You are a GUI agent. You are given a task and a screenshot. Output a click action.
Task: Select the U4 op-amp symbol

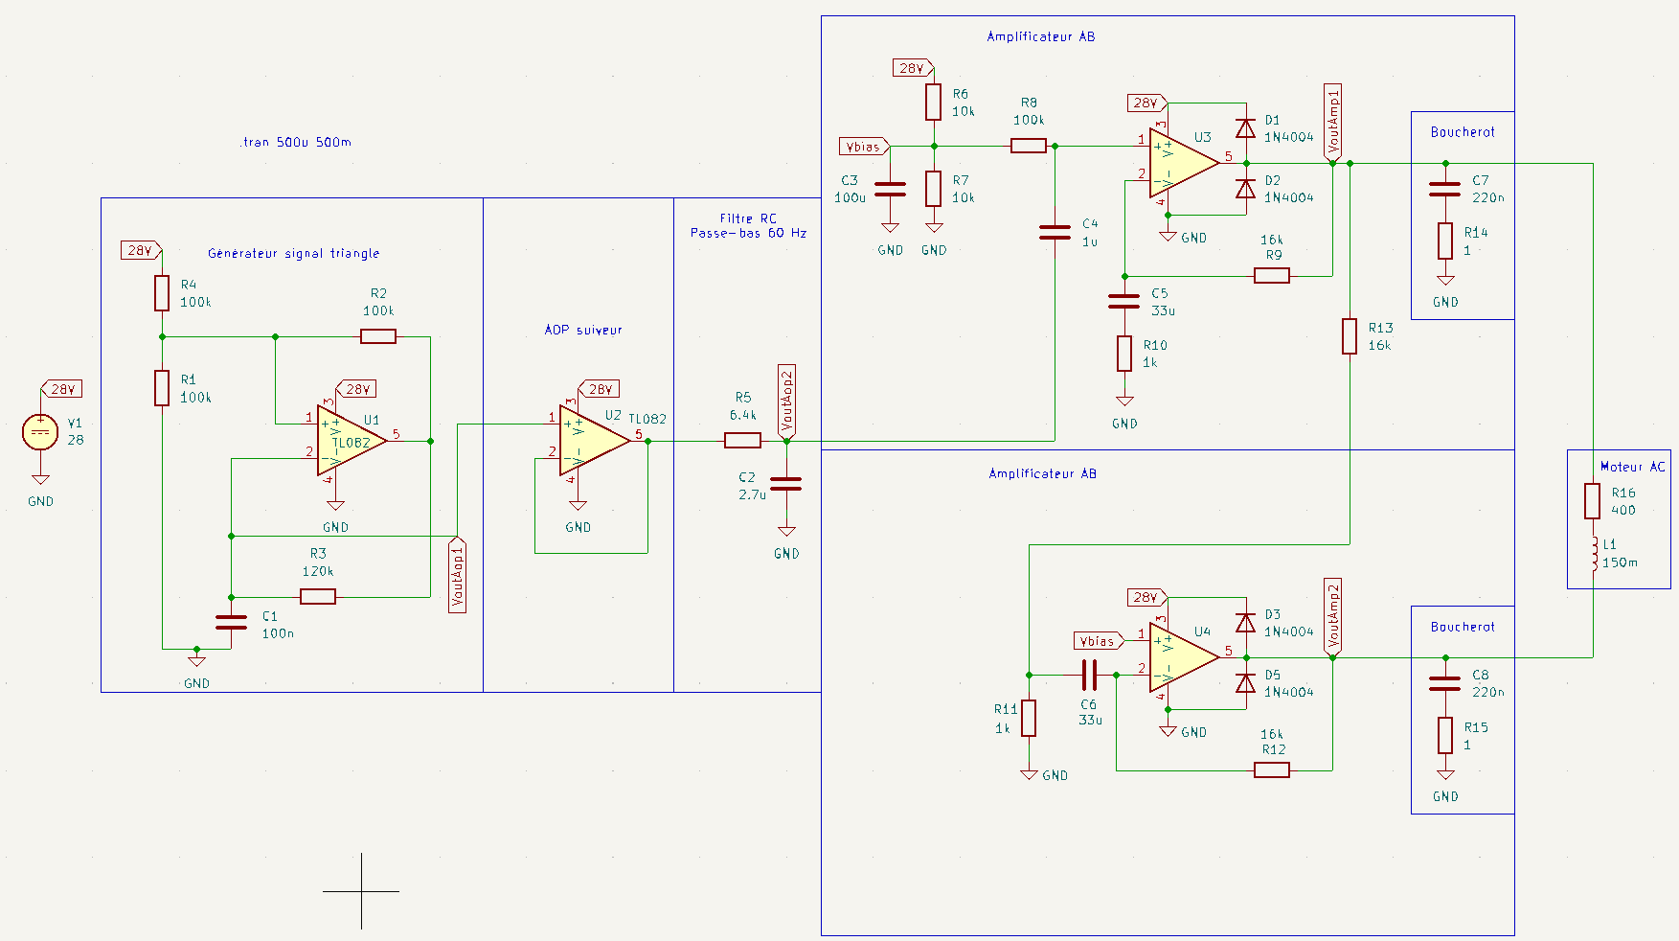(1185, 657)
